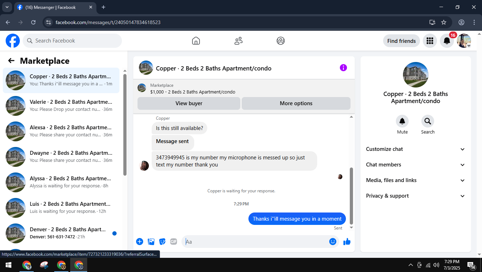The height and width of the screenshot is (272, 482).
Task: View site information icon in address bar
Action: coord(49,22)
